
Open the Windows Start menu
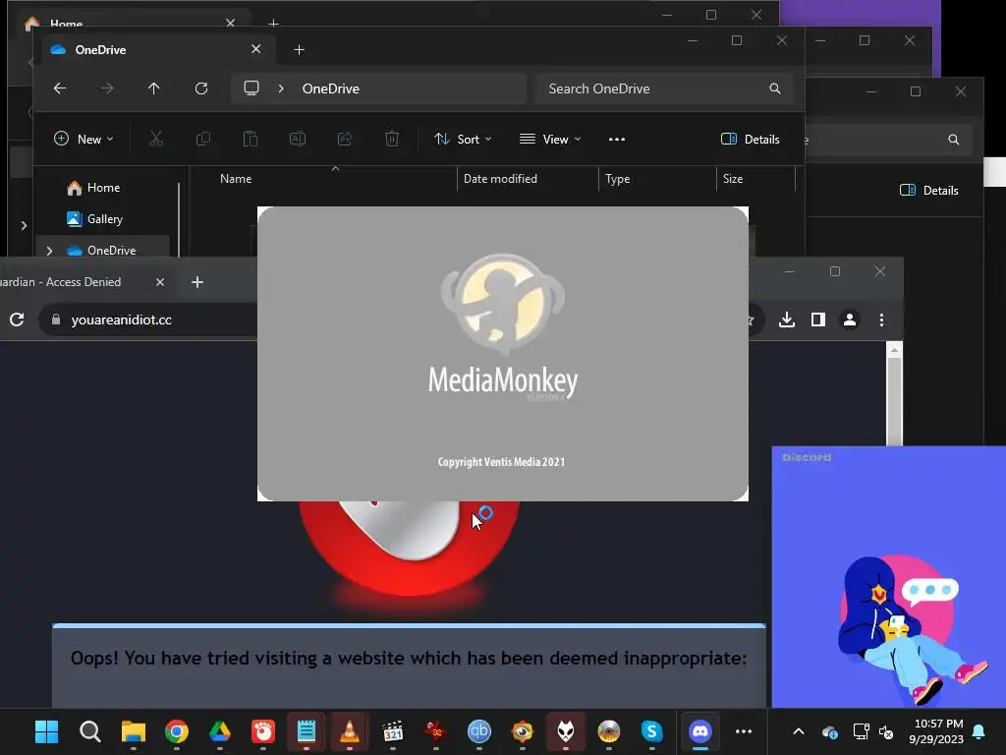click(x=46, y=731)
